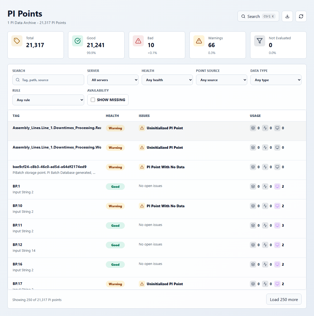
Task: Click Warning badge in BP.17 row
Action: pyautogui.click(x=115, y=284)
